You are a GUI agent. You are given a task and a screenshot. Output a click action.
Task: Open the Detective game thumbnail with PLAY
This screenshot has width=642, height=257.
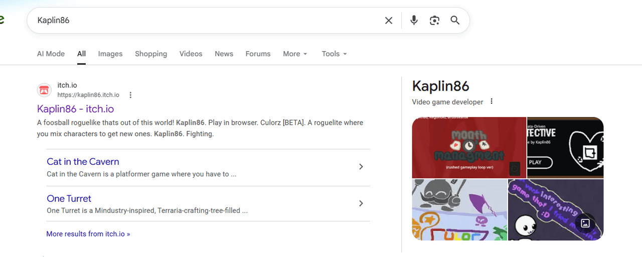(x=565, y=147)
